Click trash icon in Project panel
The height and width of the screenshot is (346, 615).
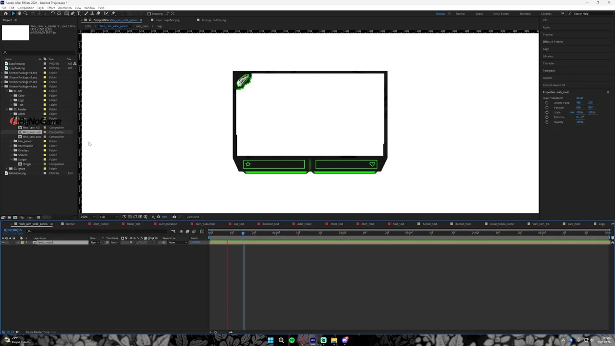(38, 218)
